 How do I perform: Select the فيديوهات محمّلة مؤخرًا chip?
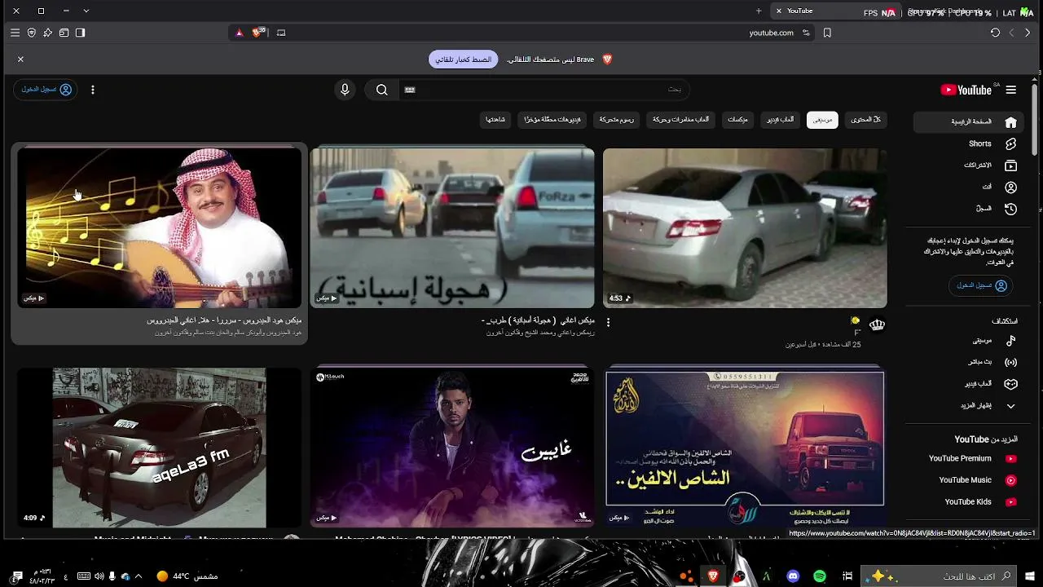point(552,120)
